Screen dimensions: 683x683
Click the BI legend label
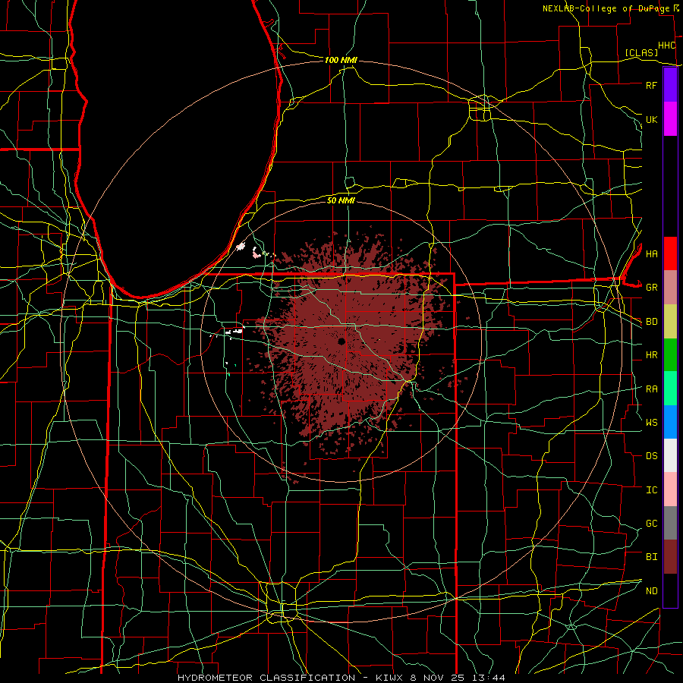click(651, 557)
